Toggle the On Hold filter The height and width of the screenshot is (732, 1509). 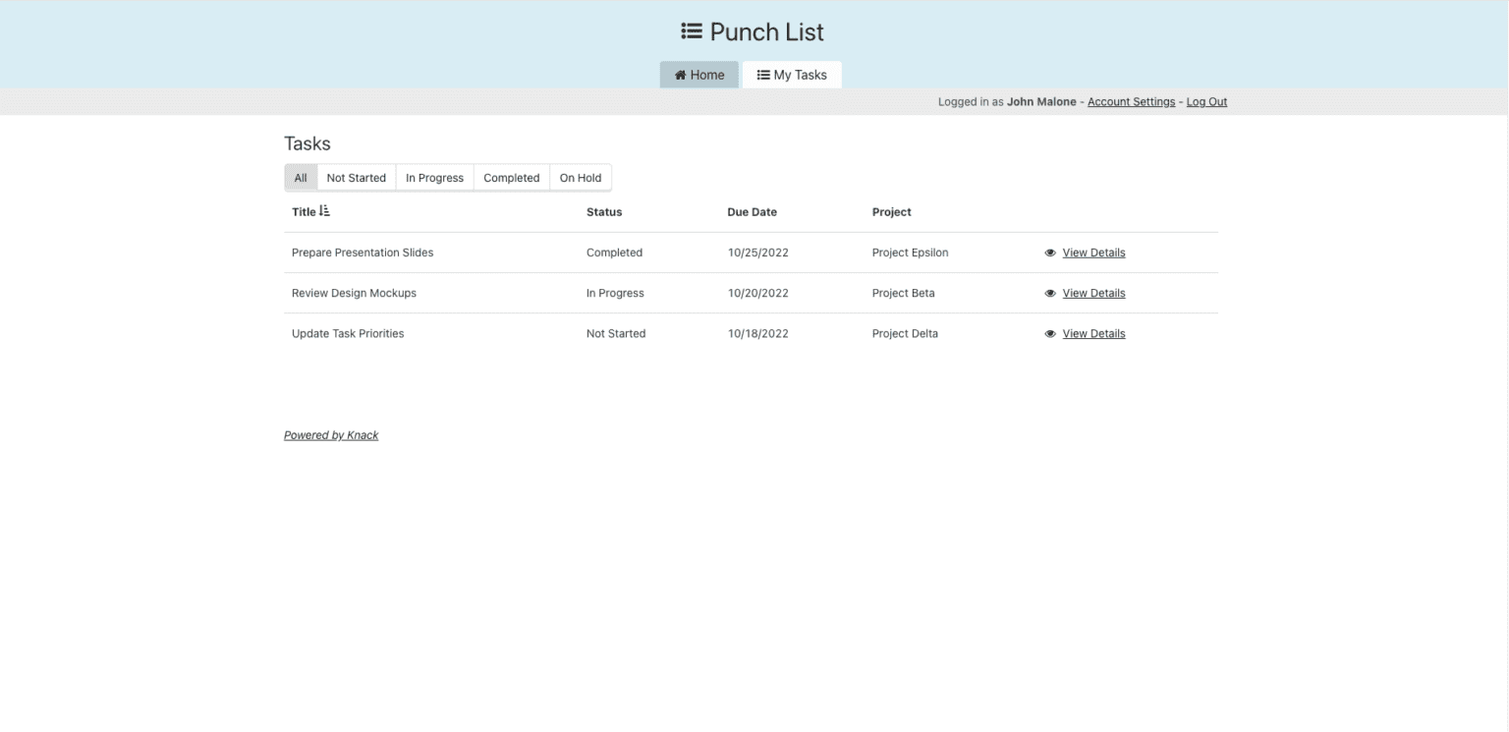pyautogui.click(x=581, y=177)
